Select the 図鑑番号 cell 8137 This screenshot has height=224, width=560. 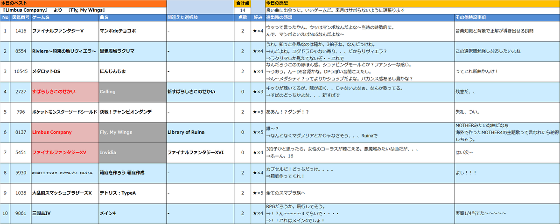tap(21, 132)
